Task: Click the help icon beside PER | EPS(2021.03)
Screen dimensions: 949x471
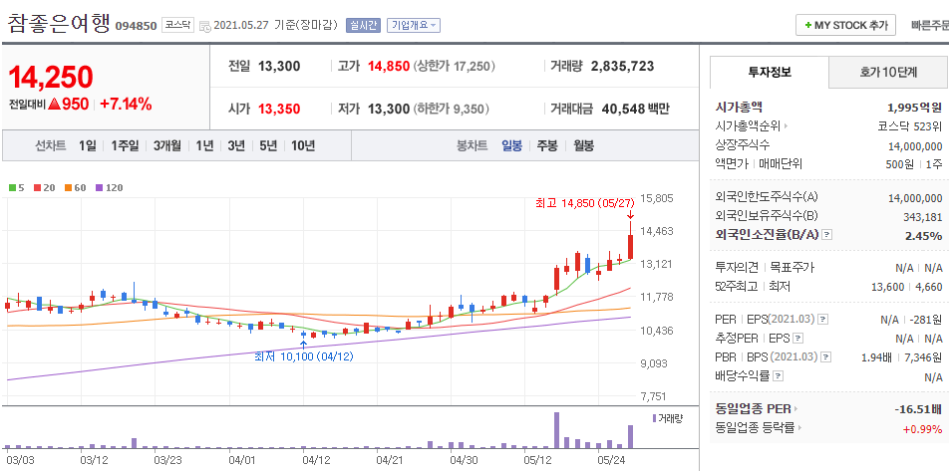Action: 822,319
